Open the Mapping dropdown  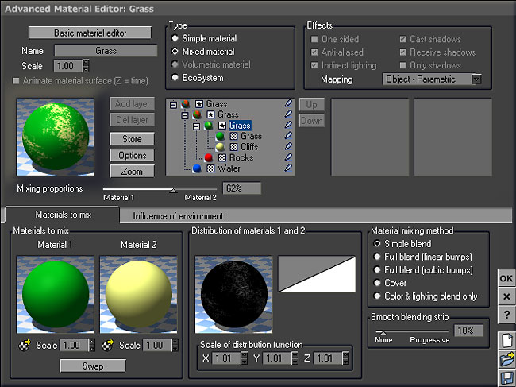point(476,79)
